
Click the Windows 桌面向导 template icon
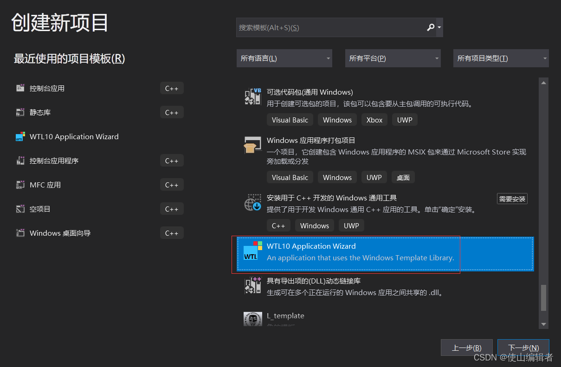pyautogui.click(x=21, y=232)
